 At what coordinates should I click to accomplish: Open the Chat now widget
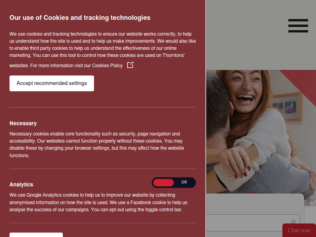click(x=299, y=230)
